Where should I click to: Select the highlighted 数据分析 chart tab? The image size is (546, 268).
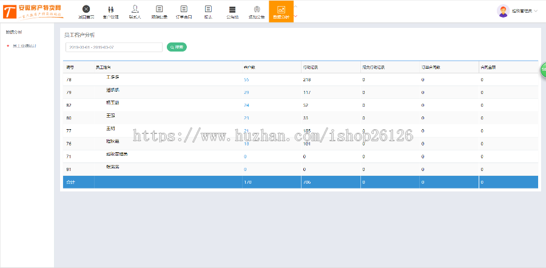click(x=281, y=12)
